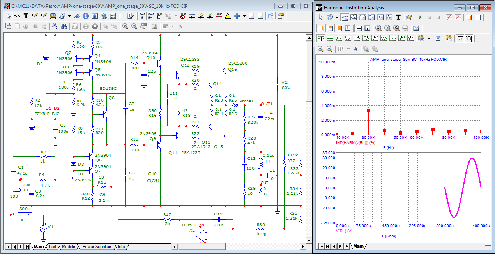Click the Info (blue i) icon

point(85,16)
